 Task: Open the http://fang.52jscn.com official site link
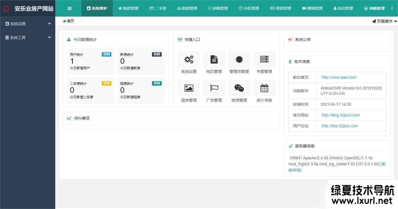point(341,115)
